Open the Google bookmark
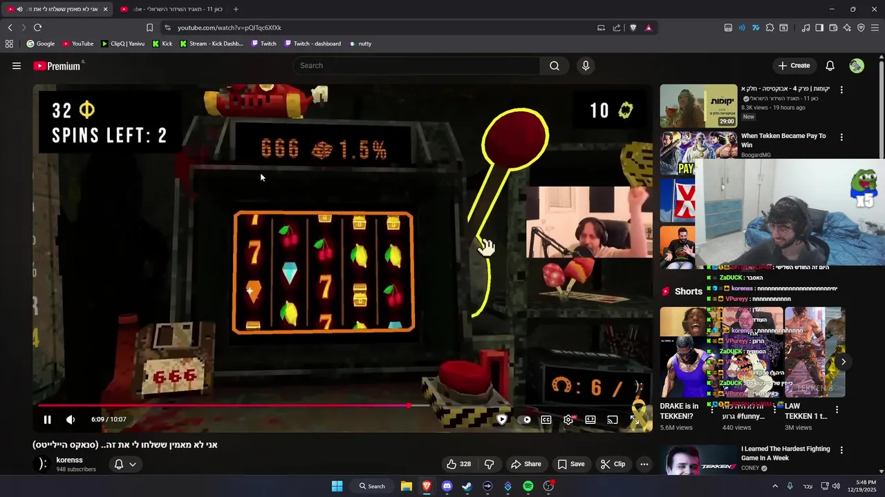885x497 pixels. tap(40, 43)
